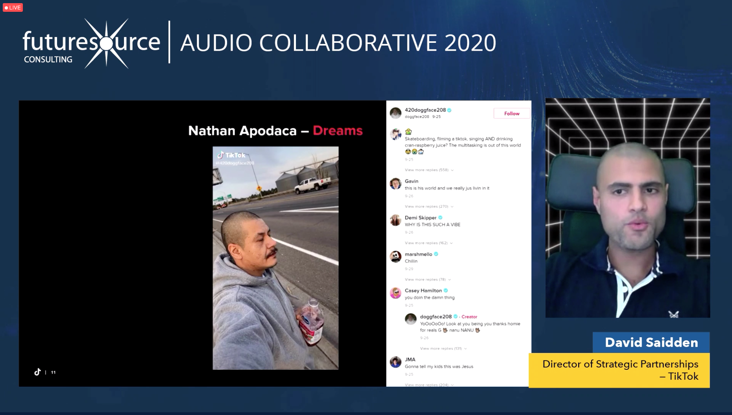Expand View more replies (162)
Image resolution: width=732 pixels, height=415 pixels.
pyautogui.click(x=429, y=243)
